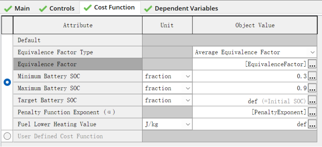Click the ellipsis button for Target Battery SOC

tap(312, 100)
